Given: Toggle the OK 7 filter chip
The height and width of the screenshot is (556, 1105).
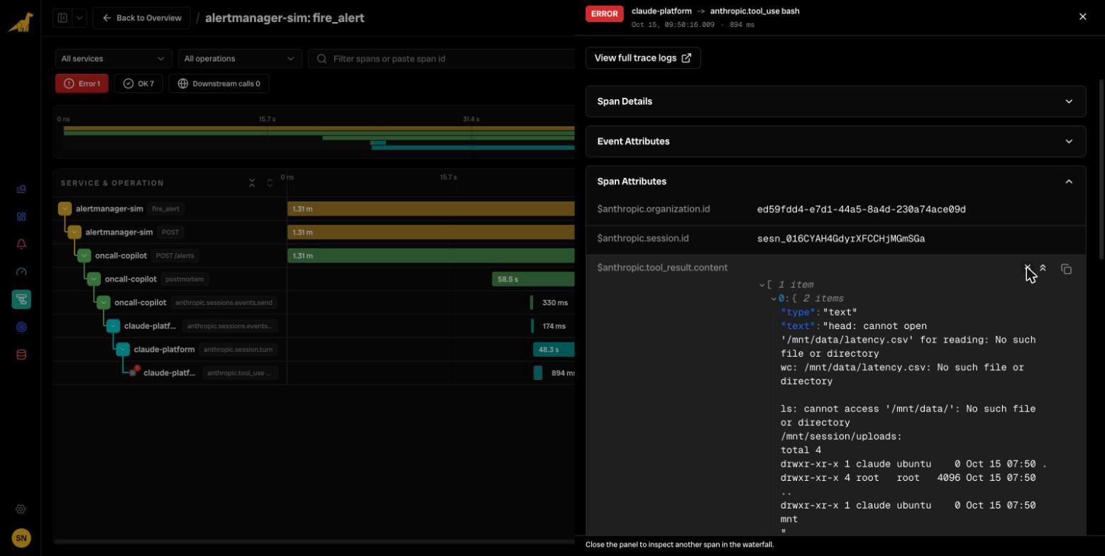Looking at the screenshot, I should [x=138, y=84].
